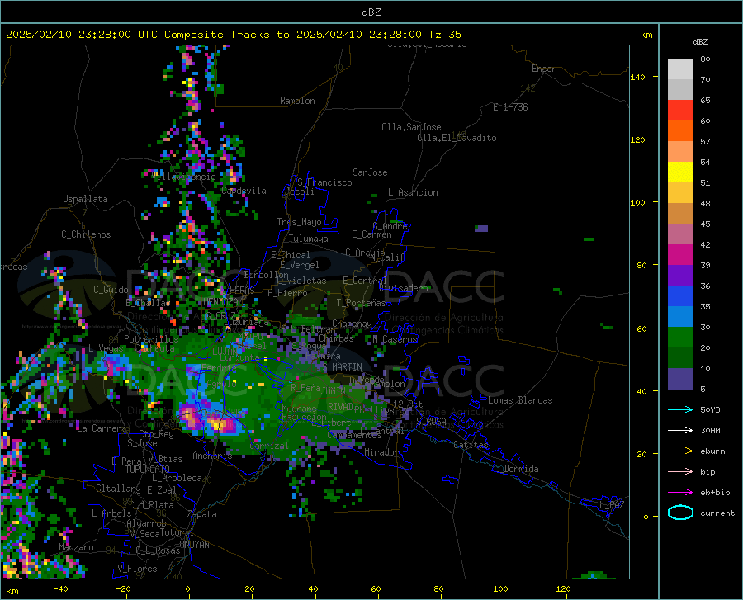The height and width of the screenshot is (600, 743).
Task: Click the Anchoris map label
Action: [x=212, y=456]
